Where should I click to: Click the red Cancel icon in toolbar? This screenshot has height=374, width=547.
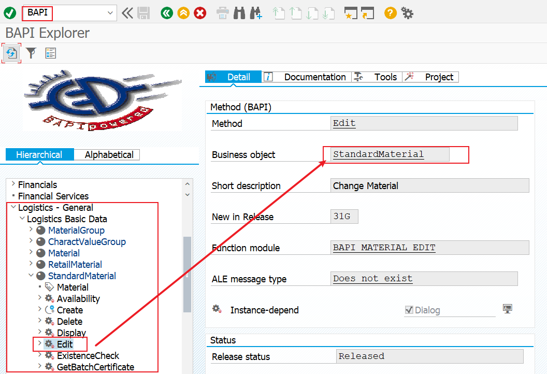click(200, 13)
